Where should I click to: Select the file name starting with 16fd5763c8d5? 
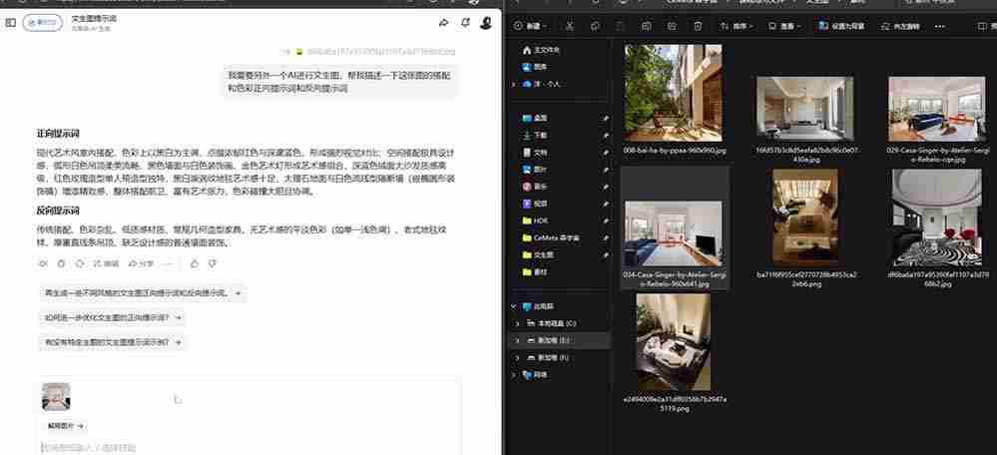[805, 155]
